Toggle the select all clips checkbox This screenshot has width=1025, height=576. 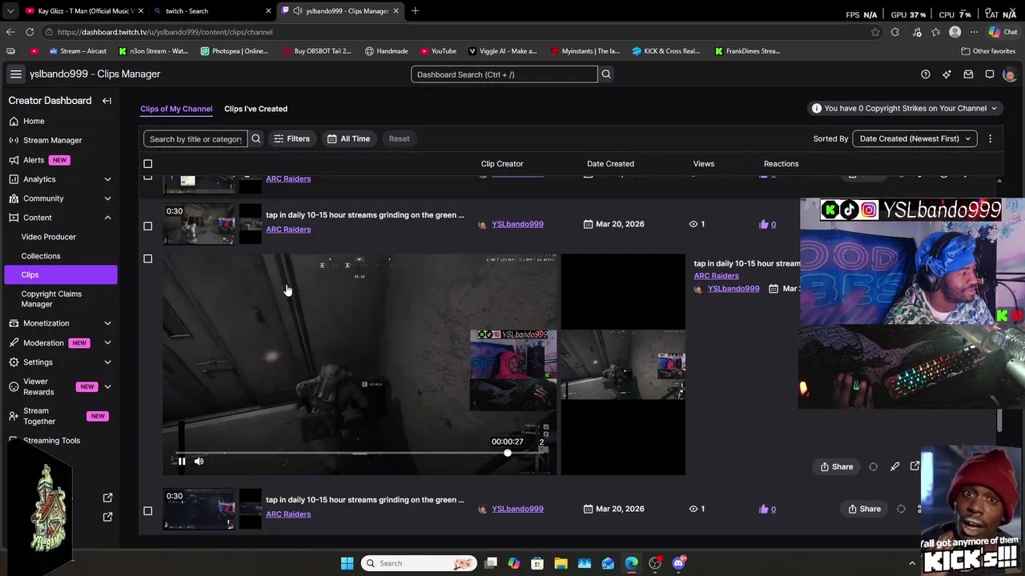coord(147,164)
